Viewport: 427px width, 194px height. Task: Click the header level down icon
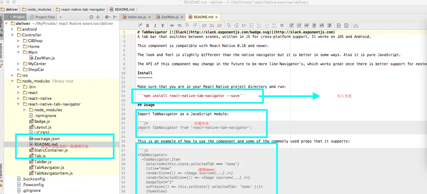click(212, 25)
